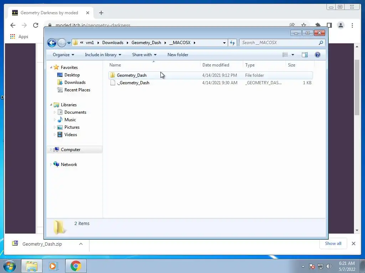Open the Include in library menu
The image size is (365, 273).
click(103, 55)
